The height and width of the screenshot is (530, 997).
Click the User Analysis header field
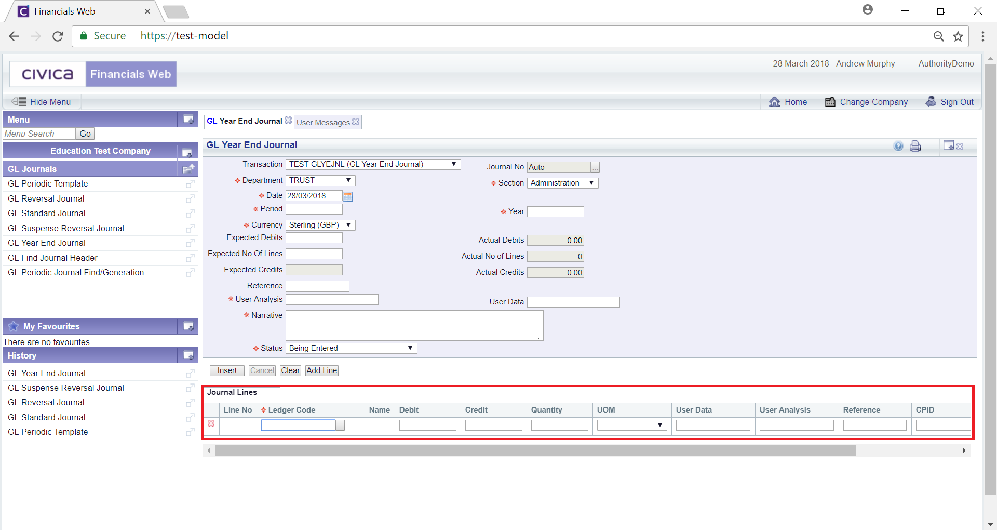click(332, 299)
